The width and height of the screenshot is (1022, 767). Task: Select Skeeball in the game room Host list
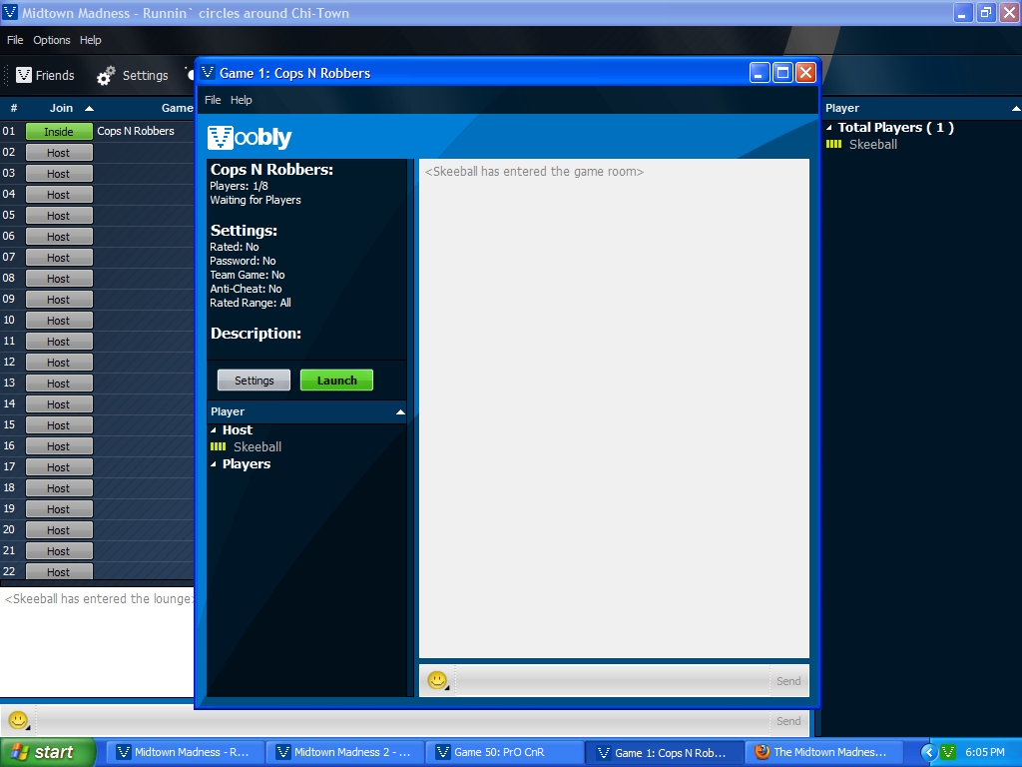pos(257,446)
